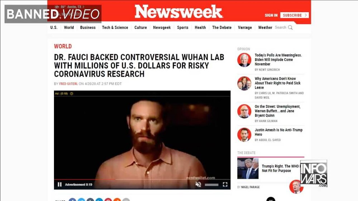Click Newt Gingrich's author avatar
Viewport: 358px width, 201px height.
coord(244,60)
